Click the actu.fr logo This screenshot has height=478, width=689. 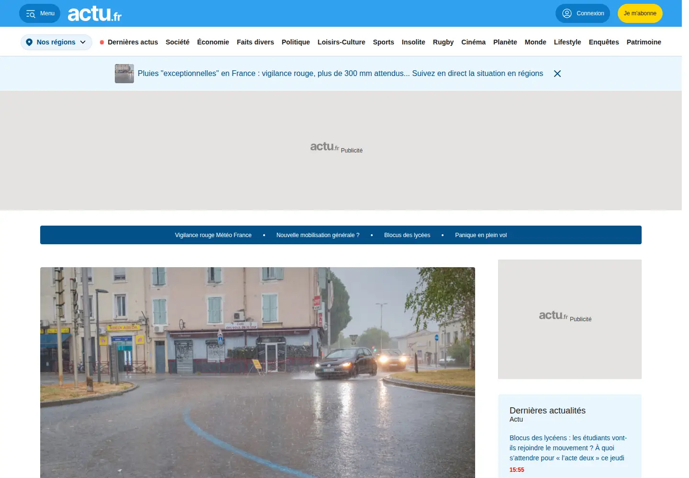(95, 14)
